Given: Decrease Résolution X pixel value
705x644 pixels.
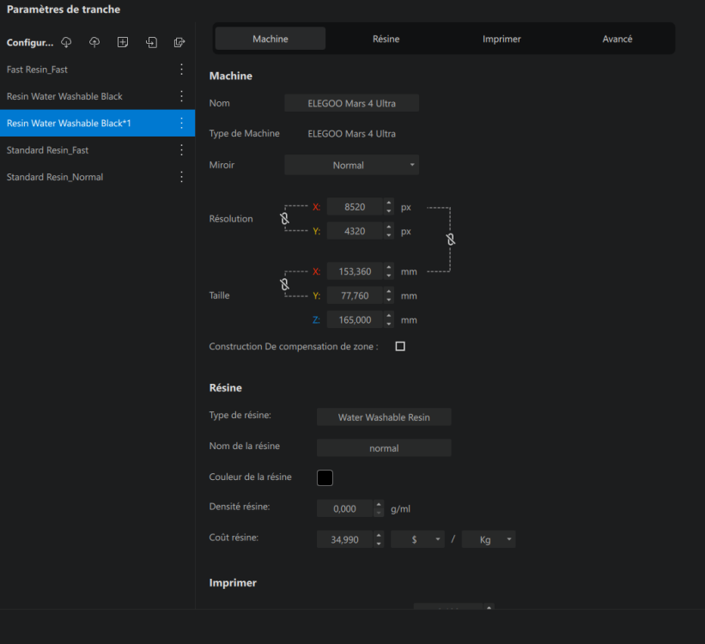Looking at the screenshot, I should pos(389,211).
